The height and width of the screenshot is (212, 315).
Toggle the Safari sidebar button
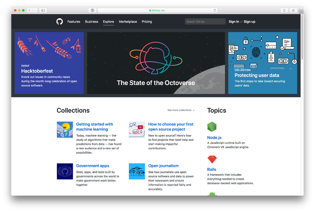pos(43,10)
